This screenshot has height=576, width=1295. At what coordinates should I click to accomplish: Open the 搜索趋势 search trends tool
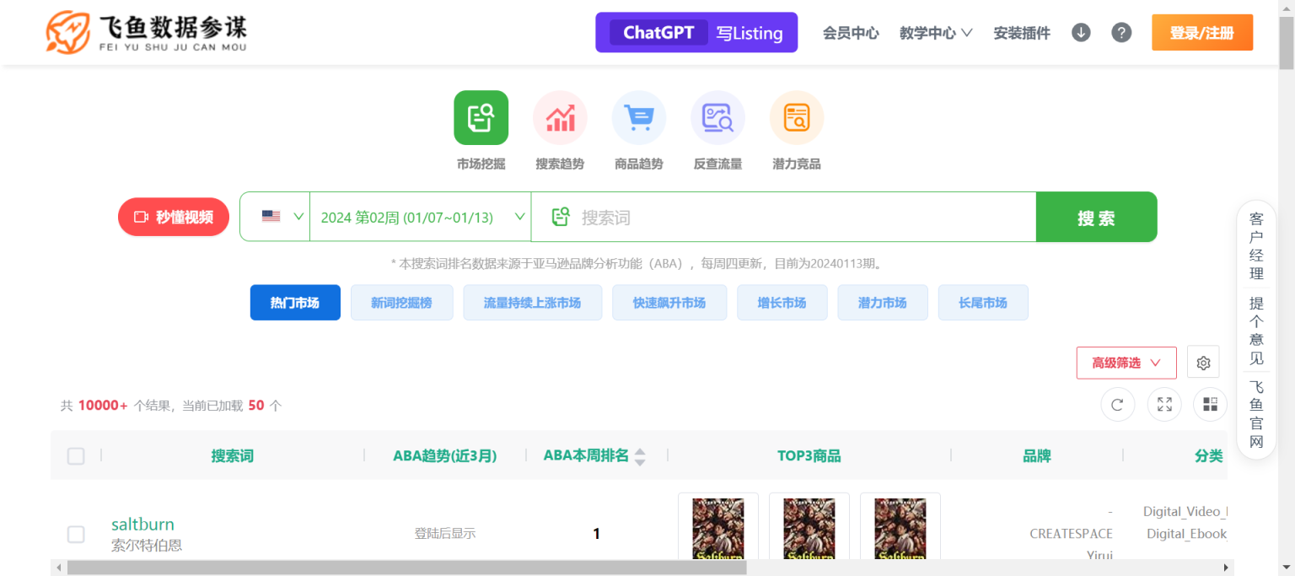point(560,117)
